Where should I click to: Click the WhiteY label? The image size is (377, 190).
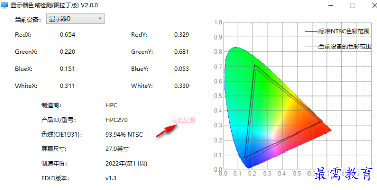142,86
